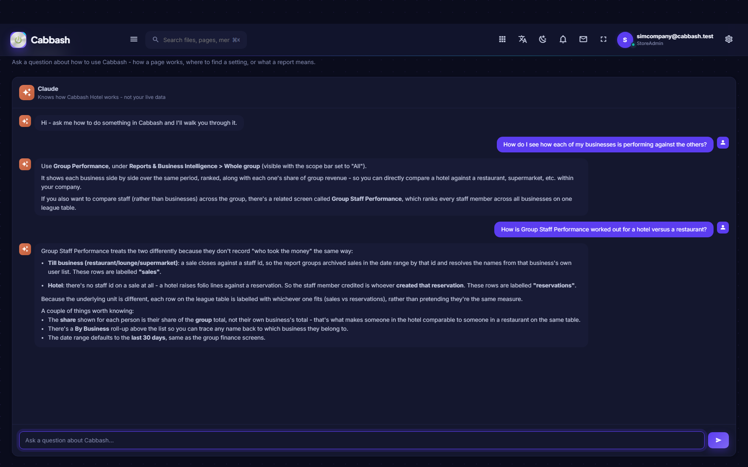Image resolution: width=748 pixels, height=467 pixels.
Task: Click the 'By Business' text
Action: tap(92, 329)
